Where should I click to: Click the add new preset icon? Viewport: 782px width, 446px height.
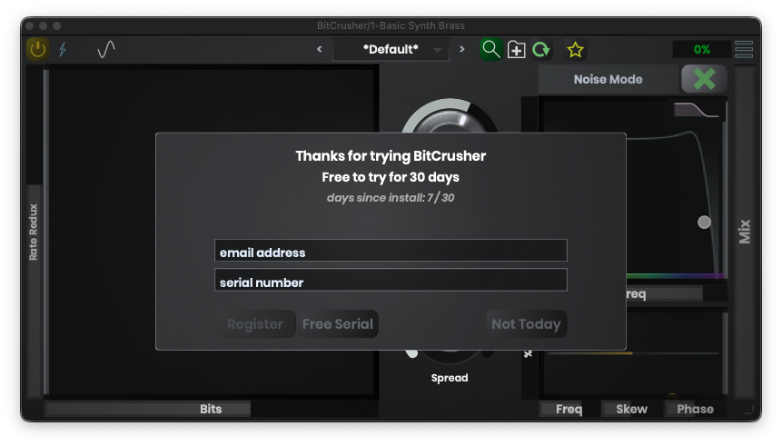(x=516, y=49)
